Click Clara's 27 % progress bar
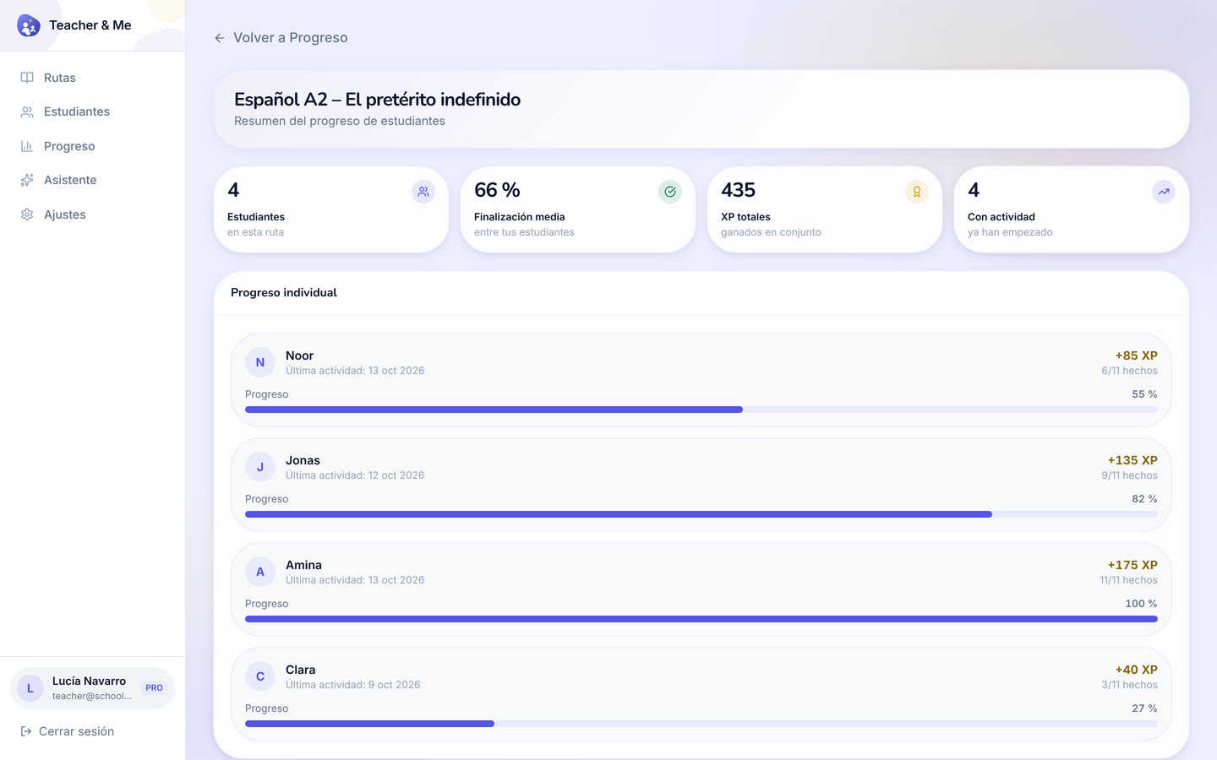Image resolution: width=1217 pixels, height=760 pixels. pos(701,724)
